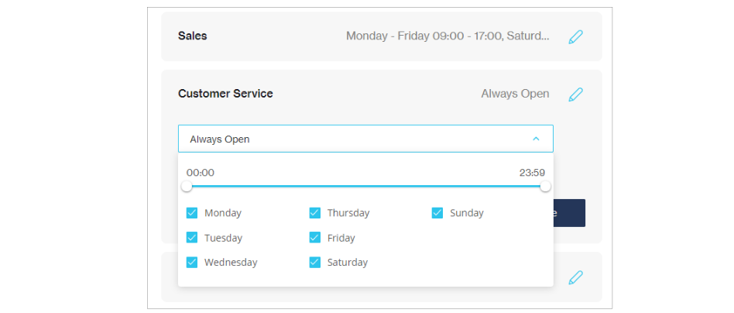Uncheck the Monday checkbox
734x313 pixels.
pyautogui.click(x=192, y=213)
